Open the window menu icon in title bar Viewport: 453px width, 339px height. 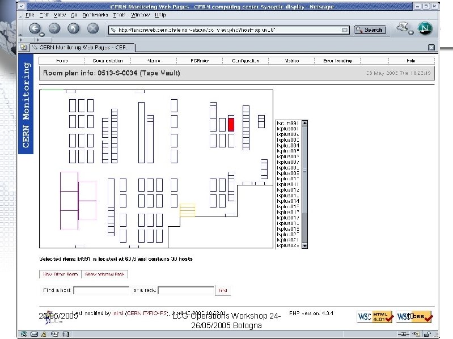22,6
